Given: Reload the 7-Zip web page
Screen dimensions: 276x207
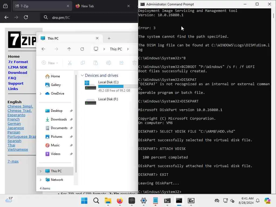Looking at the screenshot, I should tap(26, 17).
